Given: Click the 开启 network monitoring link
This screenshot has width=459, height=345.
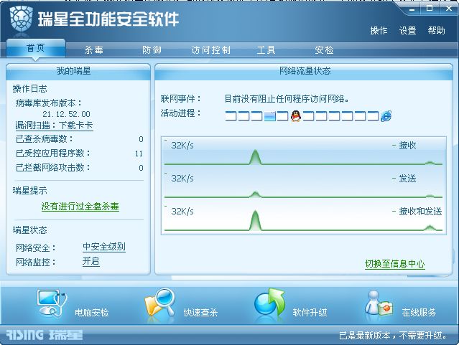Looking at the screenshot, I should [x=91, y=261].
